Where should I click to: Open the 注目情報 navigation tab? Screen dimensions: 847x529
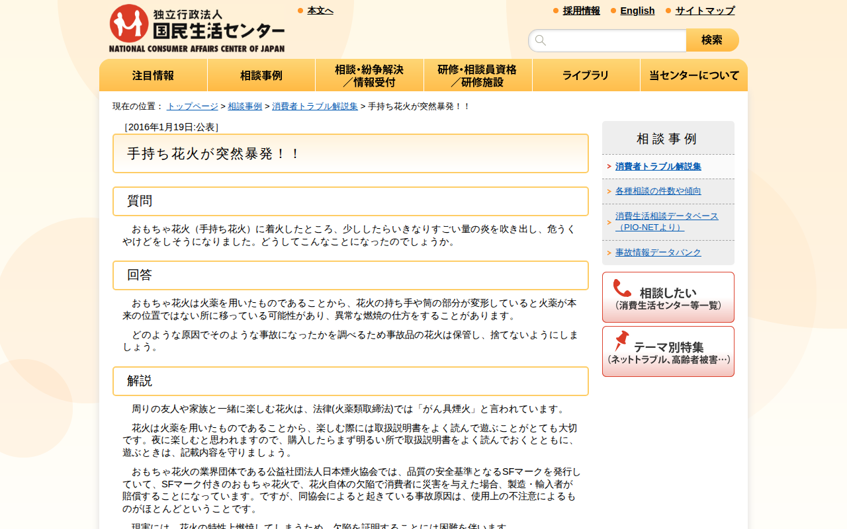[154, 75]
